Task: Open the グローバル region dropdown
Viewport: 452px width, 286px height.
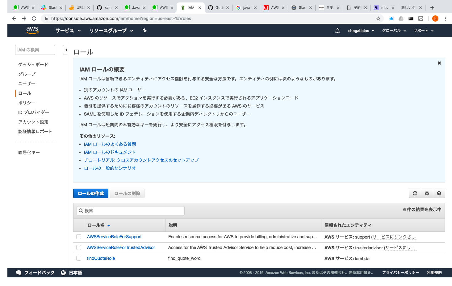Action: click(394, 31)
